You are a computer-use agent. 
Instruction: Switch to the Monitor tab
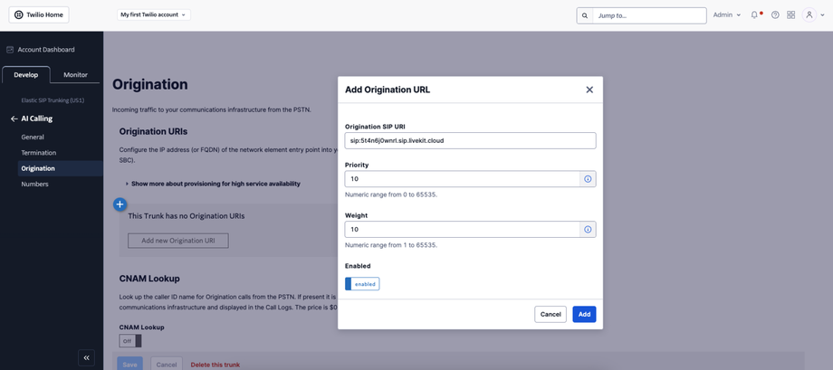(75, 75)
